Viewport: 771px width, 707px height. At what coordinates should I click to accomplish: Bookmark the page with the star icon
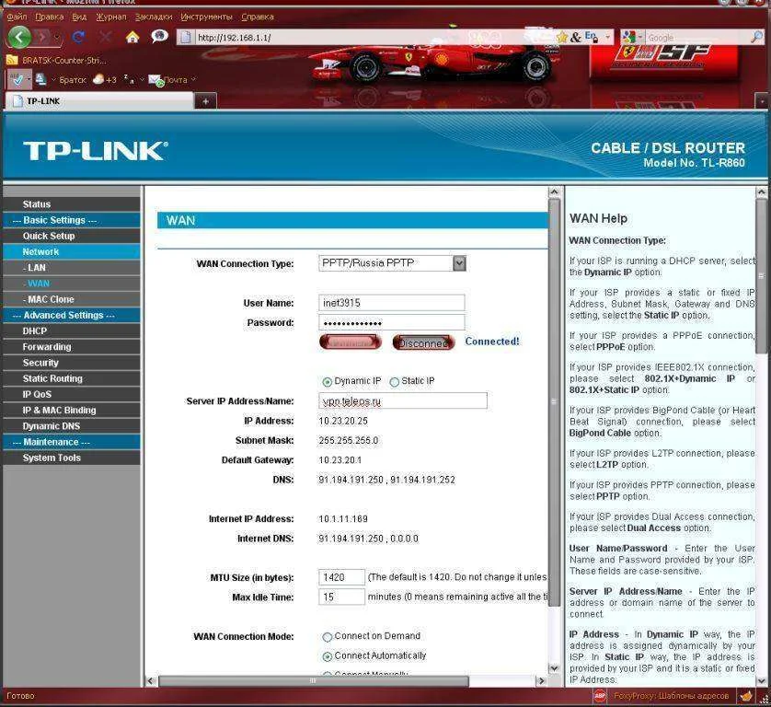561,38
